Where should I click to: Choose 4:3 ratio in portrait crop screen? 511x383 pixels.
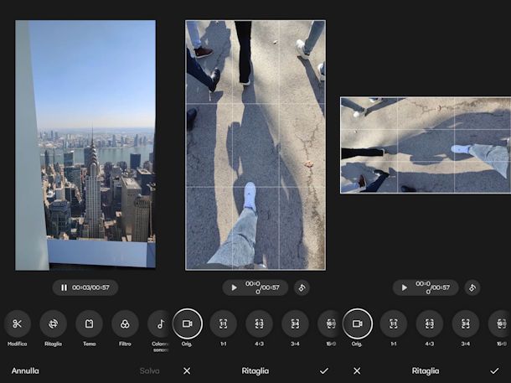tap(259, 323)
